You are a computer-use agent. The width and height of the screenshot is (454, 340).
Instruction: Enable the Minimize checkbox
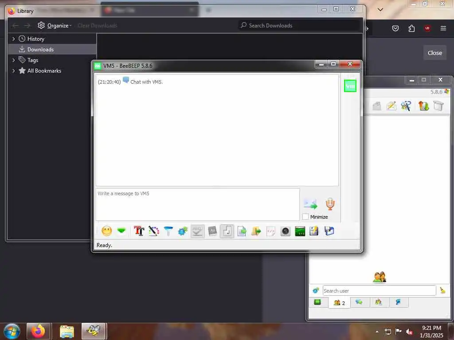pyautogui.click(x=305, y=216)
